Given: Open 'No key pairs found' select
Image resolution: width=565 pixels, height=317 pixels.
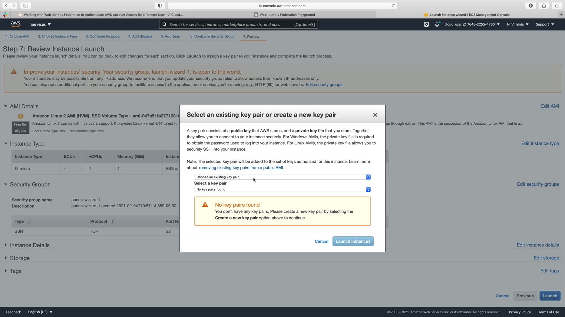Looking at the screenshot, I should click(282, 189).
